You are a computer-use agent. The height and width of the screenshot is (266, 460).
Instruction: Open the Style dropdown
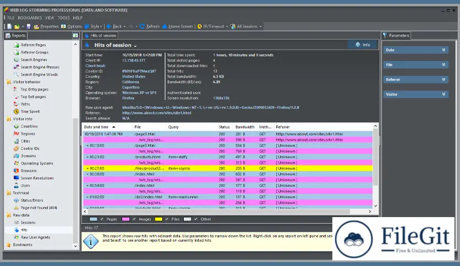93,26
